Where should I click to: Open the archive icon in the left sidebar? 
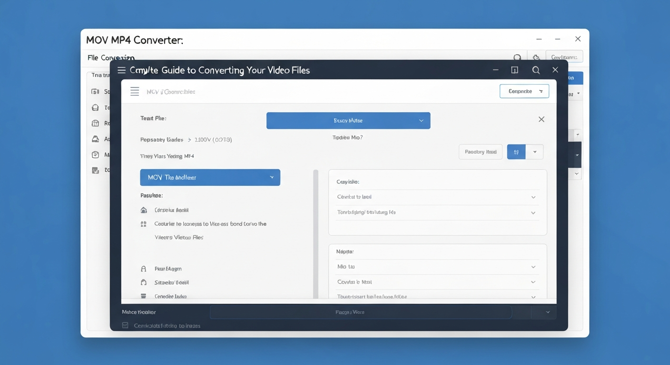(95, 123)
